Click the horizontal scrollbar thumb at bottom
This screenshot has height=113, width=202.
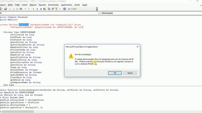point(18,112)
